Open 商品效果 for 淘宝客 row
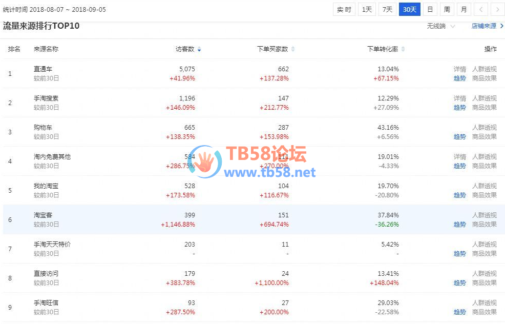505x324 pixels. 485,225
